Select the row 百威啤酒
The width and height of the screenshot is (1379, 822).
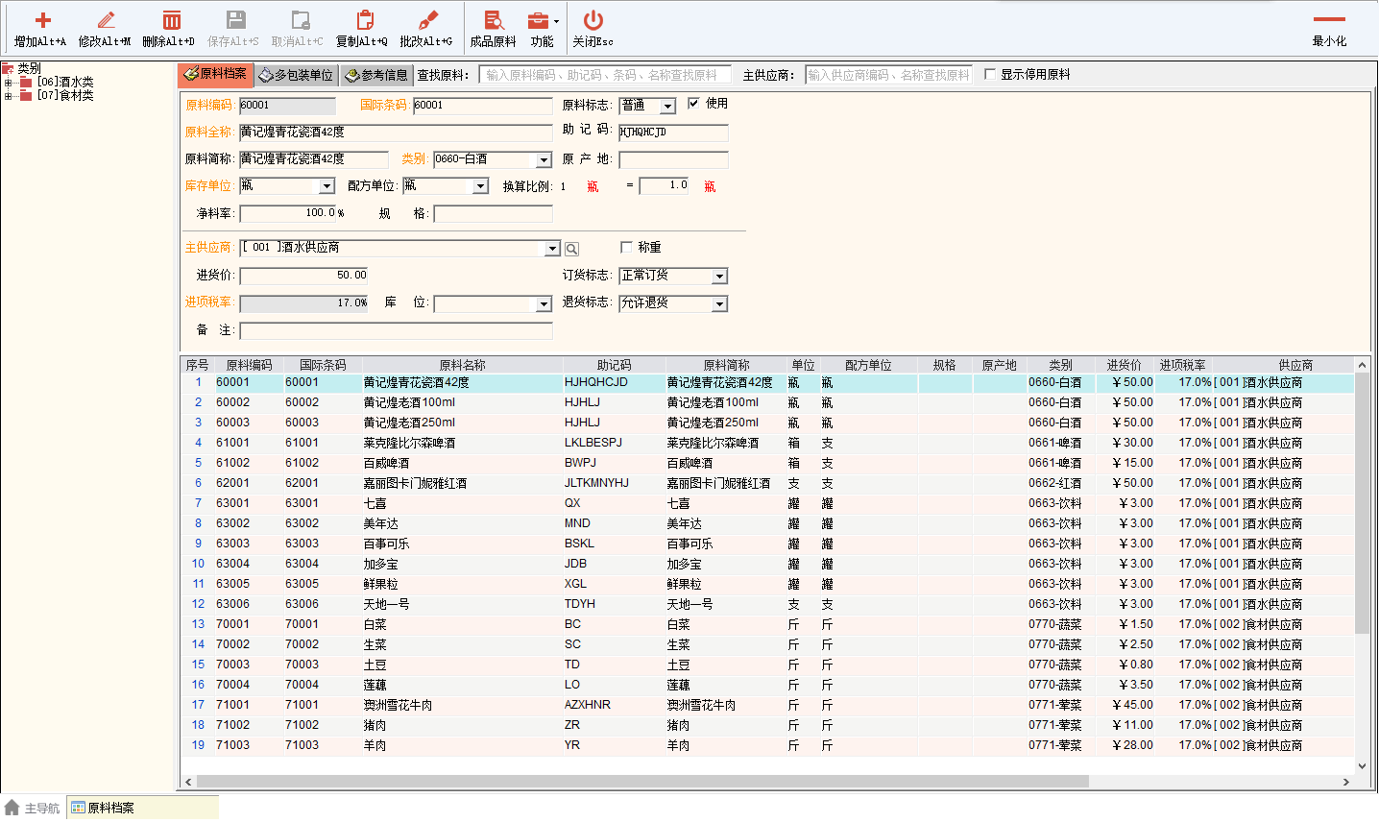click(767, 463)
